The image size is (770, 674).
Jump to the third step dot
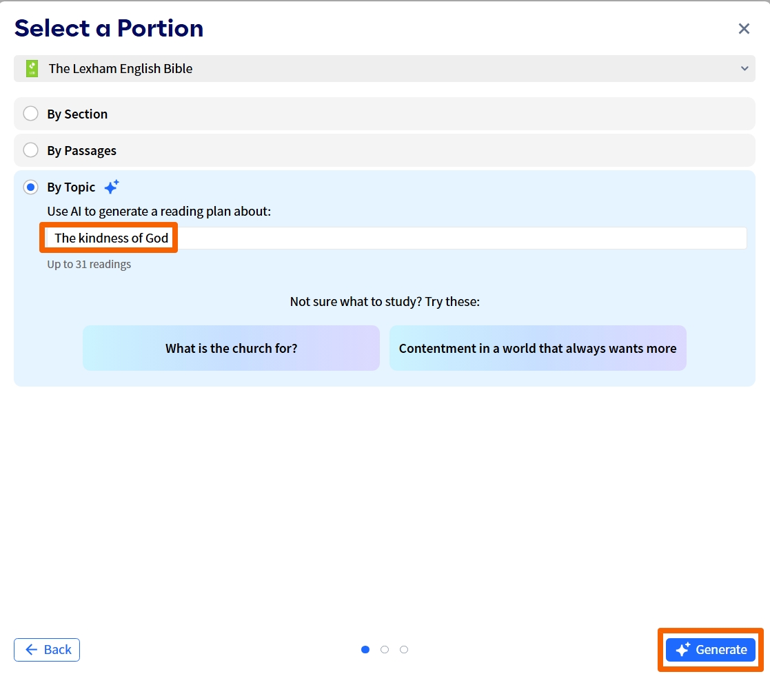tap(404, 649)
